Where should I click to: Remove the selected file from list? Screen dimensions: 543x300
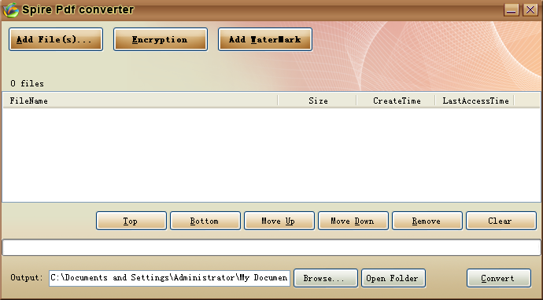(x=427, y=221)
